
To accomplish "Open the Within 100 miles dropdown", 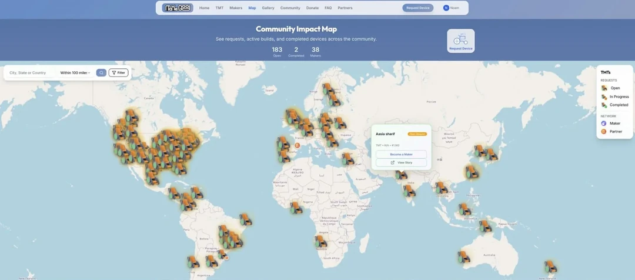I will (x=75, y=73).
